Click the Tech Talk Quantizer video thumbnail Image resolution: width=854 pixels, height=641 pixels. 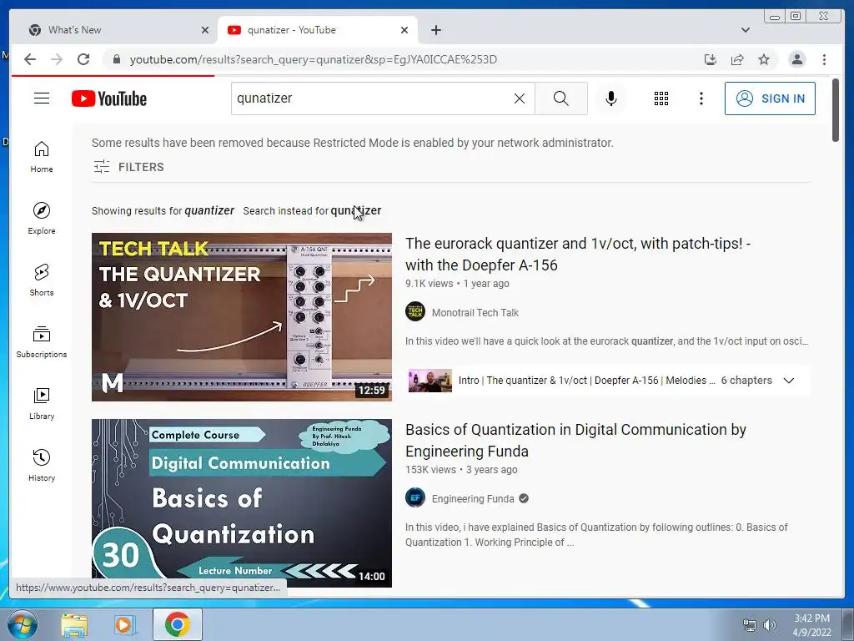tap(241, 317)
